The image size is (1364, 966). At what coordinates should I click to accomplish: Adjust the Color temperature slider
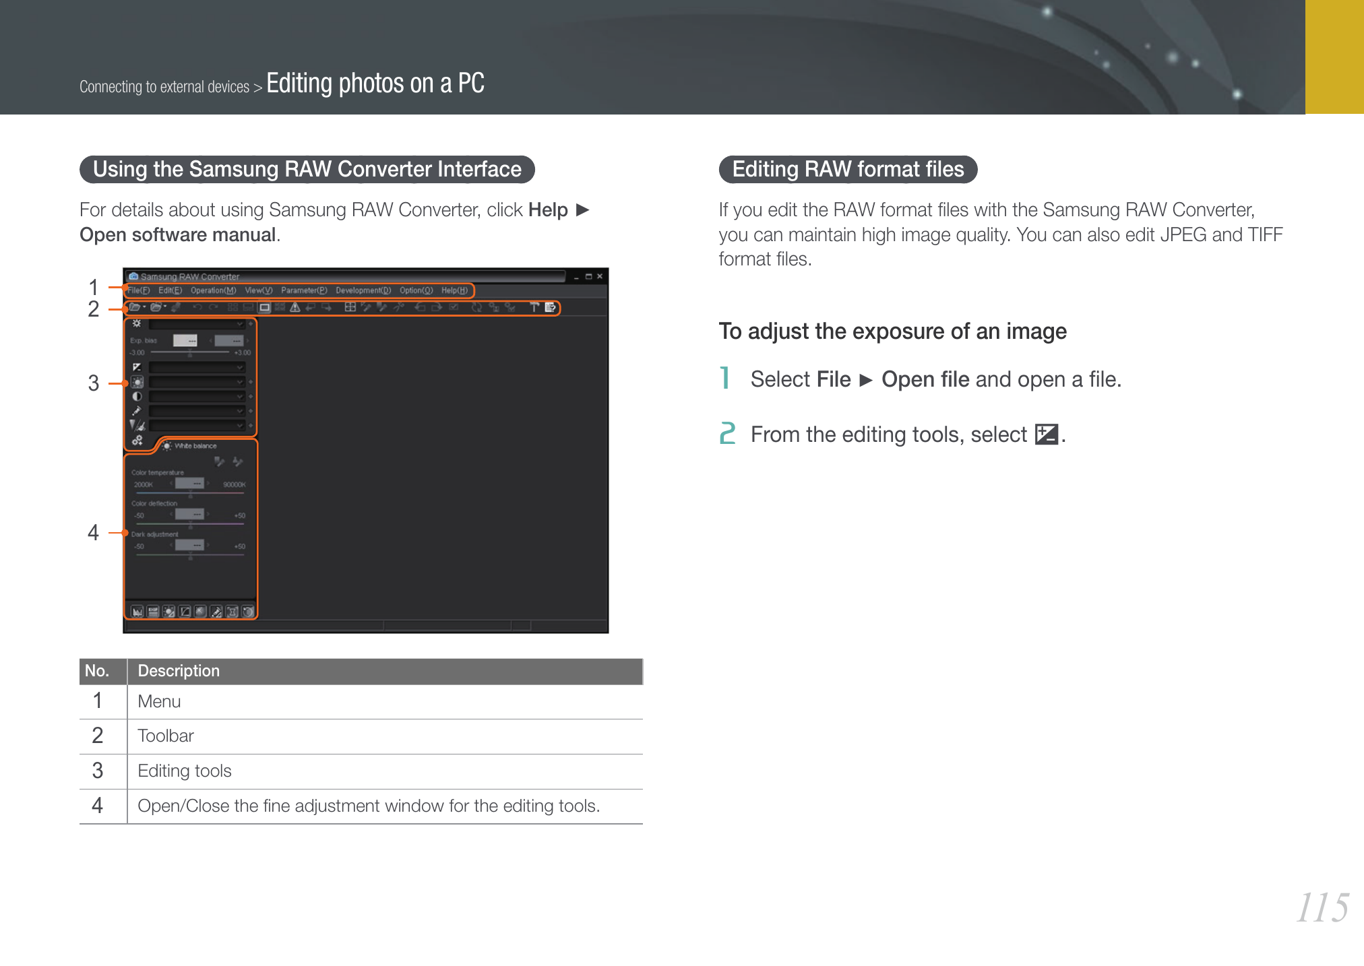tap(191, 494)
